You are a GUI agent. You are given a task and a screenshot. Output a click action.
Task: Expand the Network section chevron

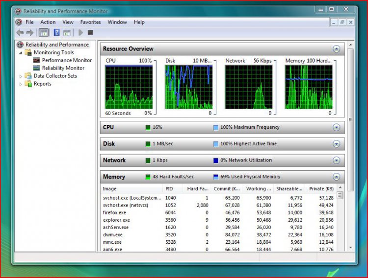pyautogui.click(x=336, y=160)
